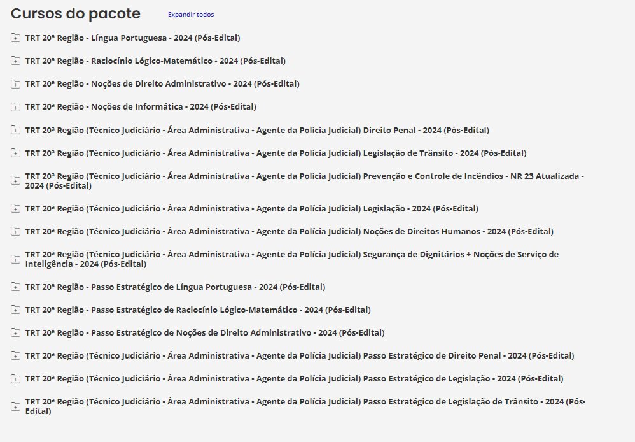Expand the Raciocínio Lógico-Matemático folder icon

pyautogui.click(x=16, y=61)
